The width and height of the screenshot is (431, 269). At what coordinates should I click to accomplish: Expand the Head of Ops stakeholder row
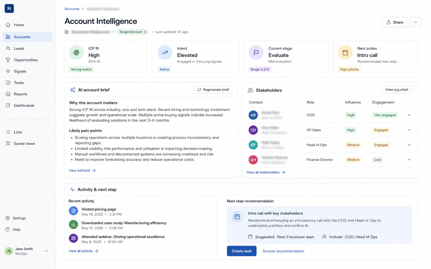coord(409,145)
